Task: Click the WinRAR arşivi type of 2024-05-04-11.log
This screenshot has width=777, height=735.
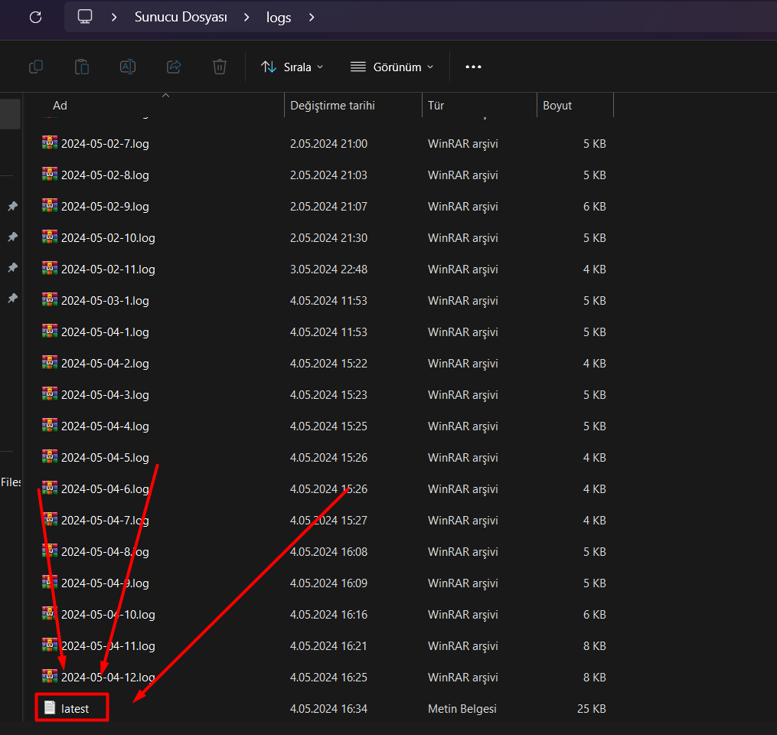Action: (x=463, y=646)
